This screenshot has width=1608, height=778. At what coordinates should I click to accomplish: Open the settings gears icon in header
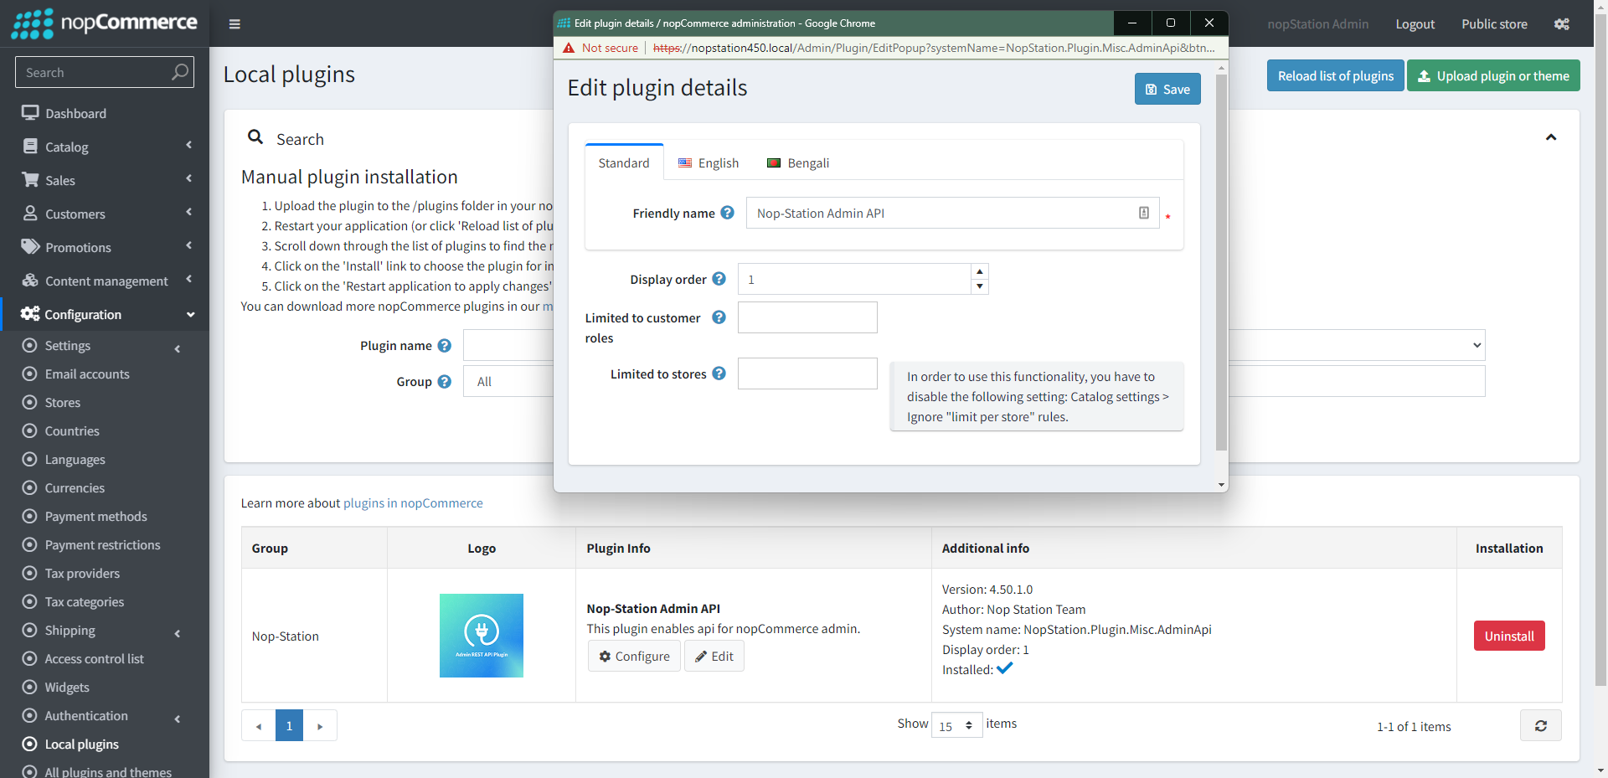(x=1562, y=24)
